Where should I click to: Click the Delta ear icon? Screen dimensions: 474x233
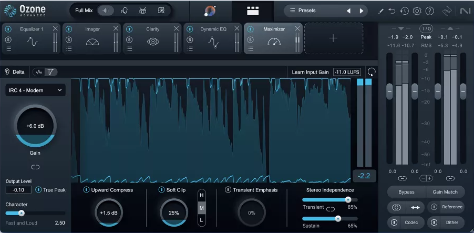pos(7,72)
